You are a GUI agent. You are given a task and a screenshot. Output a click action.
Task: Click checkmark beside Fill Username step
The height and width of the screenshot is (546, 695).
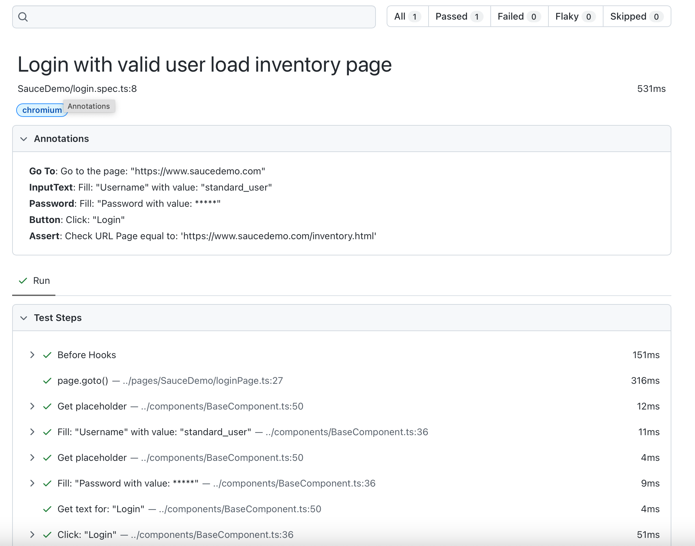(47, 432)
